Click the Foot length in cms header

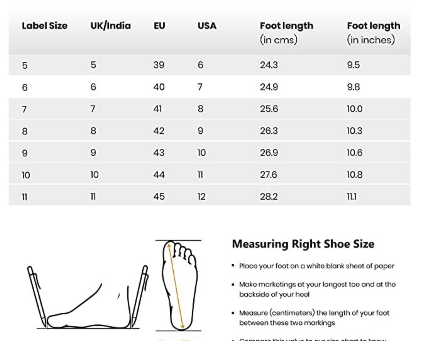(x=286, y=33)
